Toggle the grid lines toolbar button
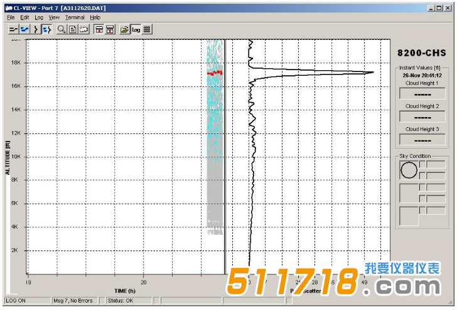The height and width of the screenshot is (310, 457). [x=146, y=29]
